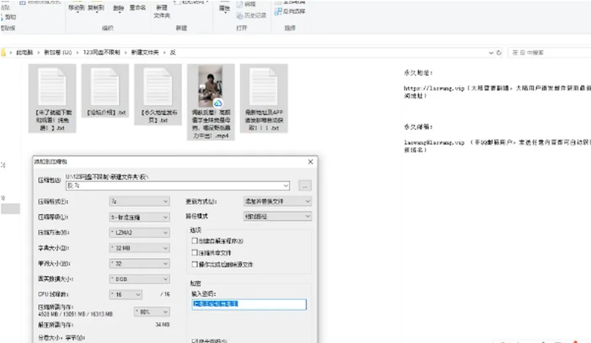Open the address bar history dropdown arrow
The height and width of the screenshot is (343, 591).
(x=491, y=53)
